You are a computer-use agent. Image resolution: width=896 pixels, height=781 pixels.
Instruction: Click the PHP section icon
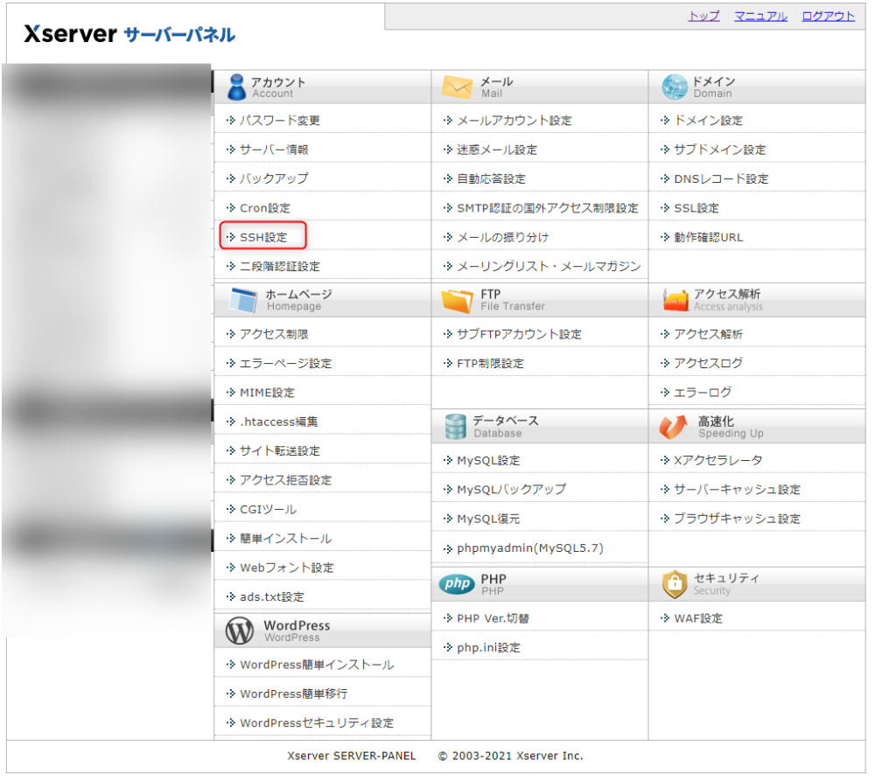[457, 584]
